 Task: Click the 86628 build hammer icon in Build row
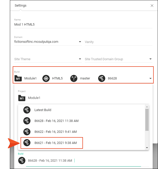tap(102, 78)
